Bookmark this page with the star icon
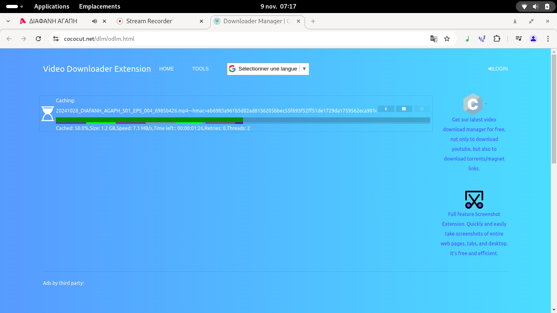The image size is (557, 313). (447, 39)
